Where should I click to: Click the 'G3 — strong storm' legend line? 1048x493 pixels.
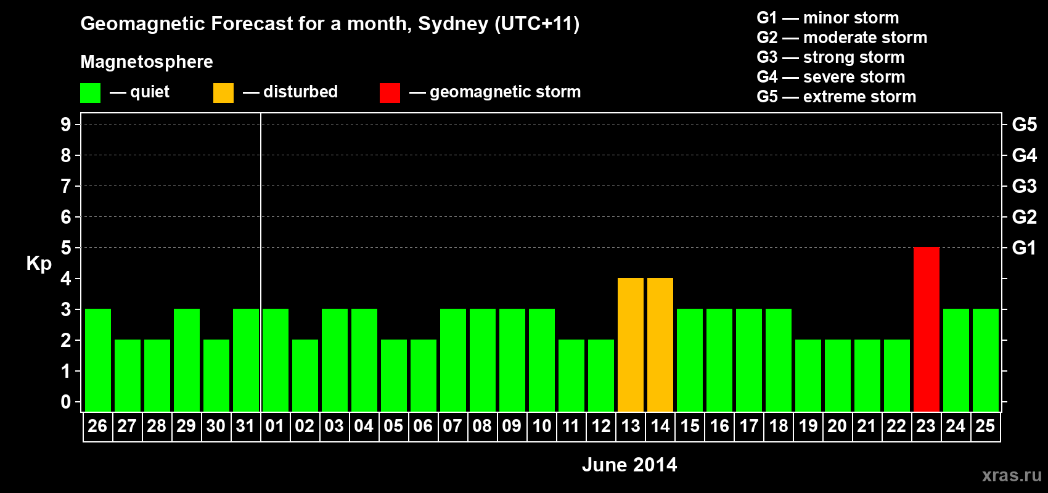(830, 57)
